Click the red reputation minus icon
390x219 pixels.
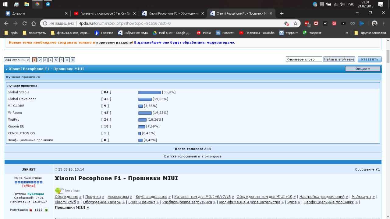(x=31, y=210)
